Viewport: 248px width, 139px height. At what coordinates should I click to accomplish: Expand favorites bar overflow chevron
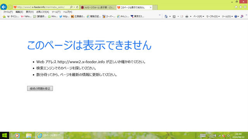click(x=160, y=15)
